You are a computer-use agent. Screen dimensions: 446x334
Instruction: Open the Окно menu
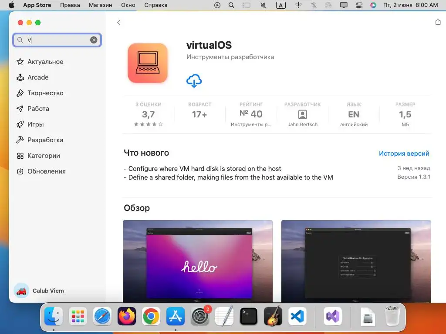coord(128,5)
